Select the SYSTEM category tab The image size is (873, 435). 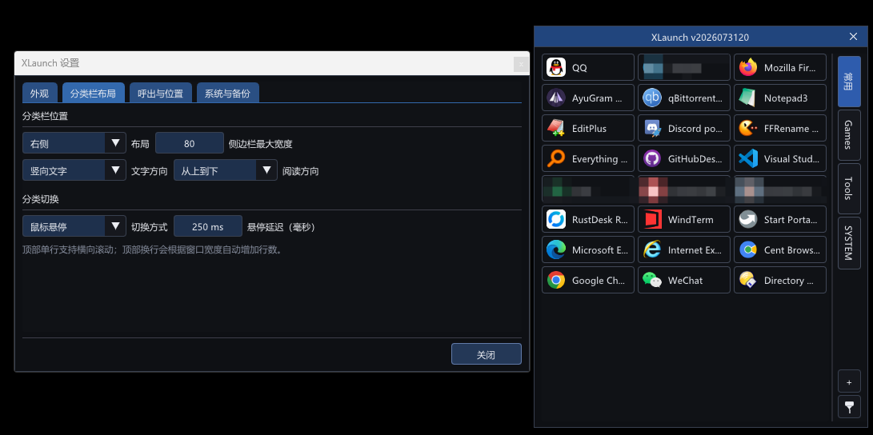(849, 243)
